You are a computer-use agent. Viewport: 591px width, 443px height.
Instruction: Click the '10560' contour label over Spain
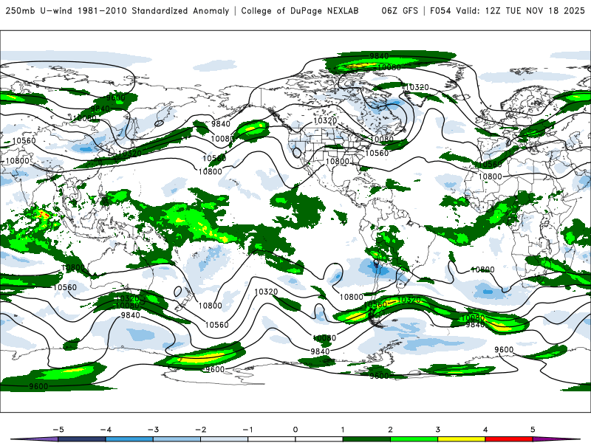point(490,165)
